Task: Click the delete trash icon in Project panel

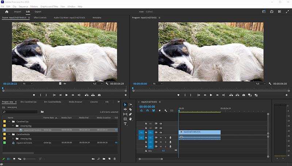Action: 115,159
